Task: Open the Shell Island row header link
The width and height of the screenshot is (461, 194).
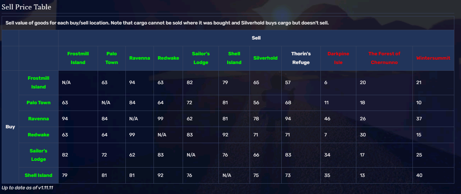Action: coord(38,175)
